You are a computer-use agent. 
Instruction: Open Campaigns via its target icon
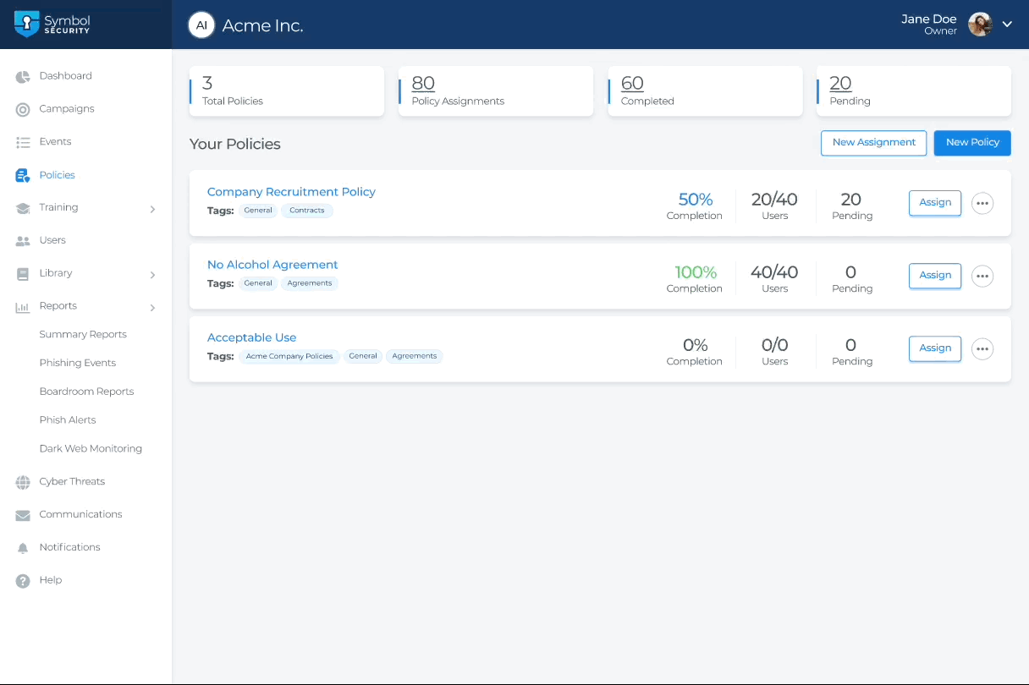click(x=23, y=109)
